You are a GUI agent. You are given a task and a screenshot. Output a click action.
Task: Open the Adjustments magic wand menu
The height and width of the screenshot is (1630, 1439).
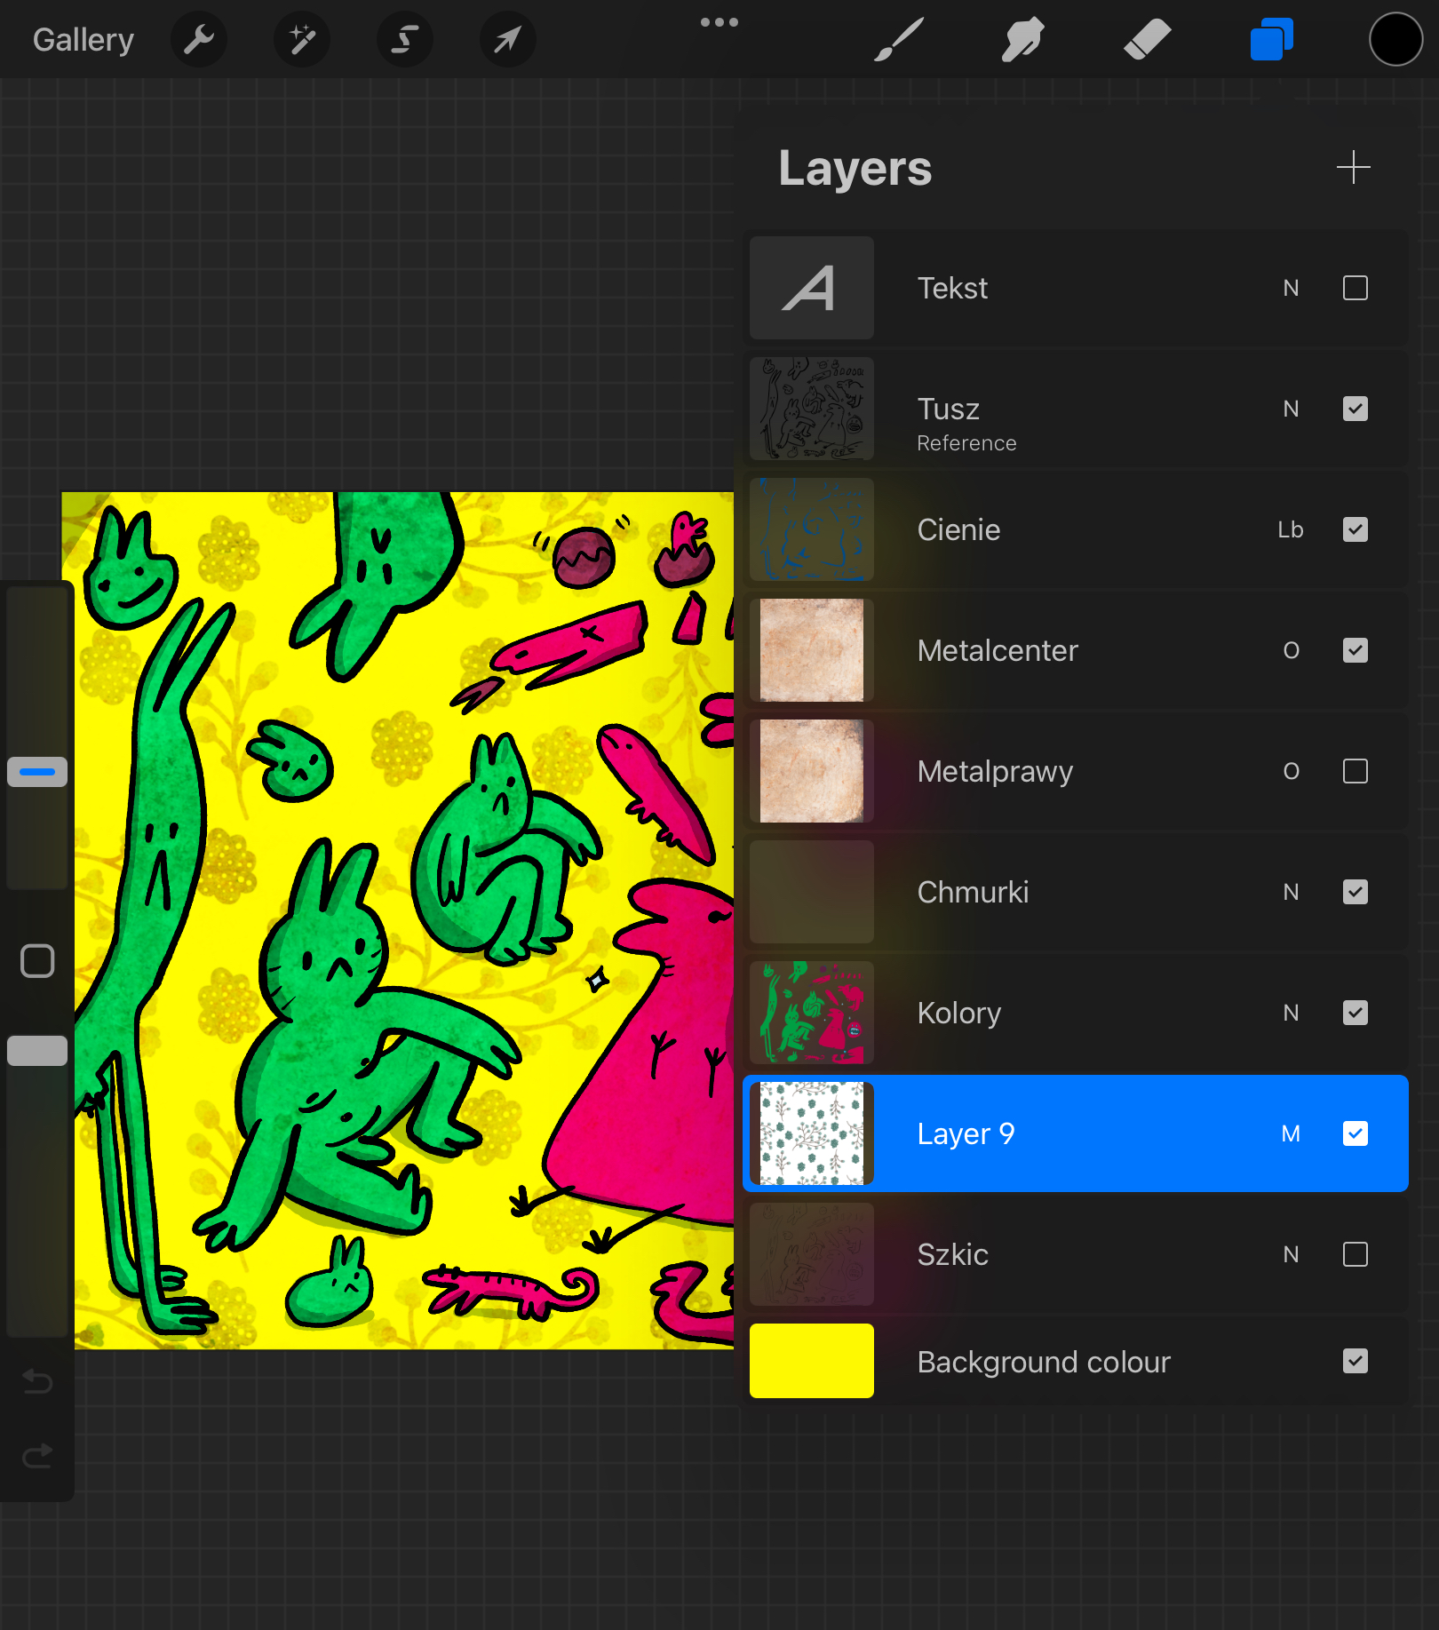(302, 40)
